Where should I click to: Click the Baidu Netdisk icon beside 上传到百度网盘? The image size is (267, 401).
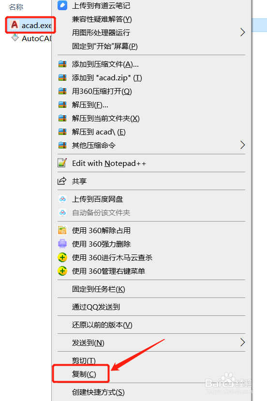[62, 199]
